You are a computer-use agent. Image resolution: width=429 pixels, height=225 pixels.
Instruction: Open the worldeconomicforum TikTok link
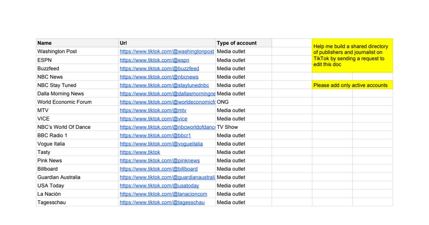coord(168,102)
